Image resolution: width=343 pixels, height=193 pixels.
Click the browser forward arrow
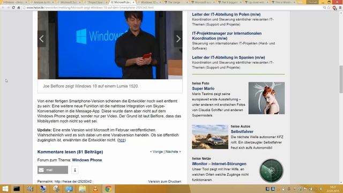tap(9, 8)
